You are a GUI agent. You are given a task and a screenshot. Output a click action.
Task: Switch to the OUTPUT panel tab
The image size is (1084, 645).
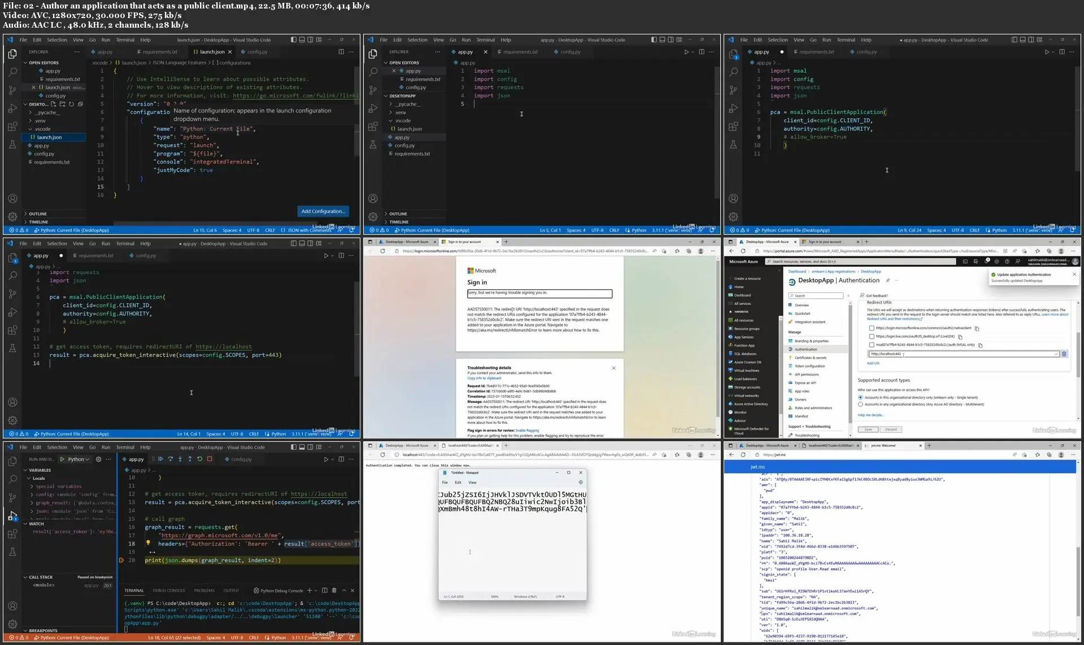[231, 591]
